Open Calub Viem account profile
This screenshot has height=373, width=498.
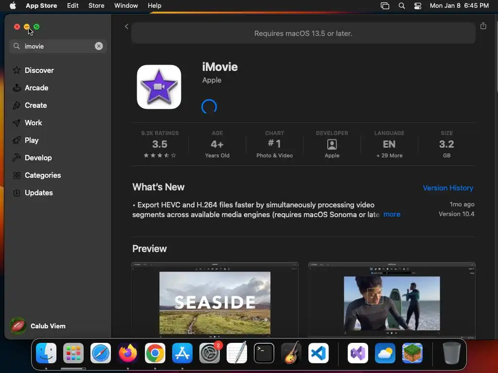point(38,326)
